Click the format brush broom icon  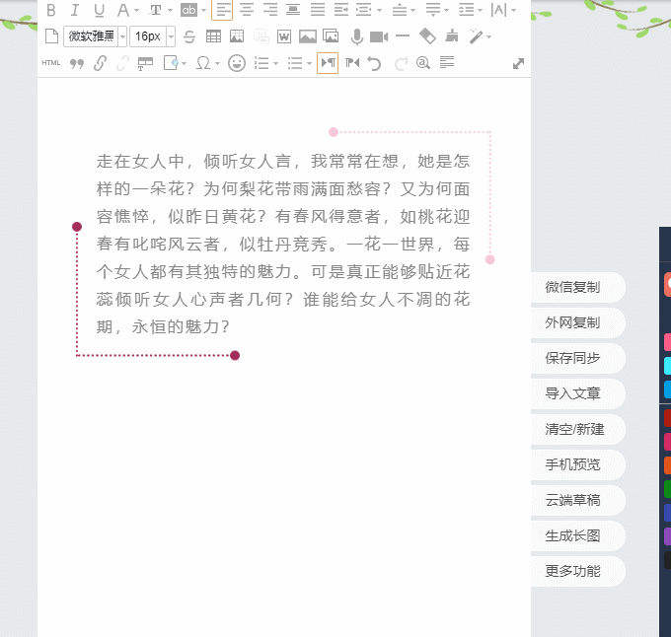pos(452,35)
